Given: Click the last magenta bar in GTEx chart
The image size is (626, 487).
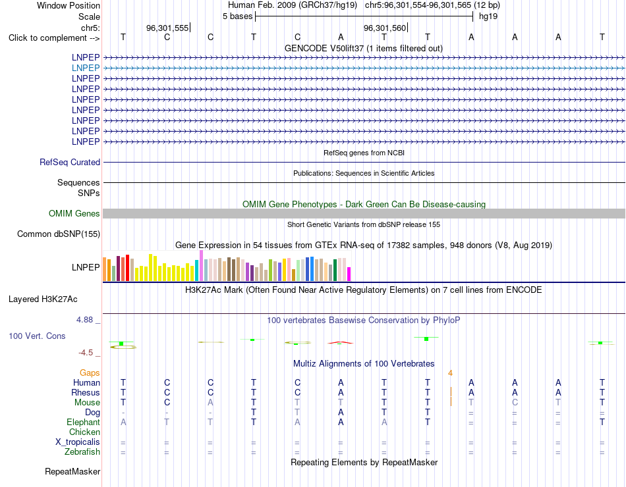Looking at the screenshot, I should coord(349,274).
